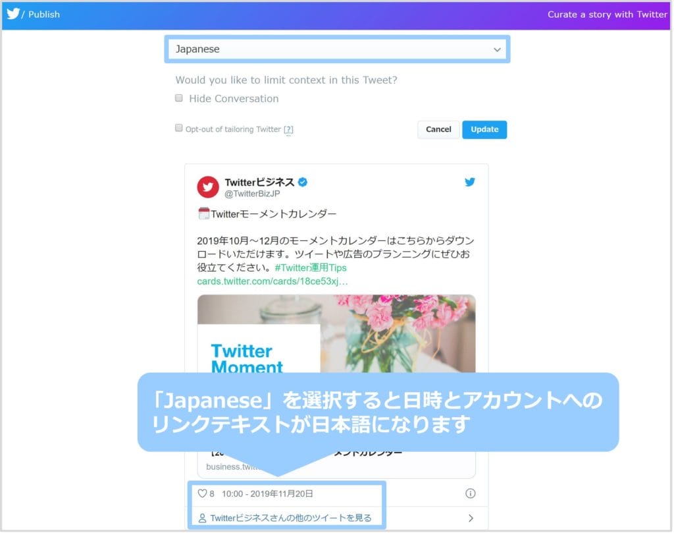Open Twitterビジネスさんの他のツイートを見る link

click(x=290, y=518)
